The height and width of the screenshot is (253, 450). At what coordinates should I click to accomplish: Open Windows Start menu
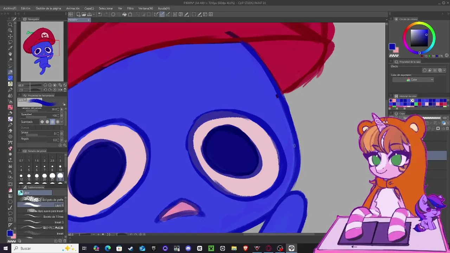[x=5, y=248]
